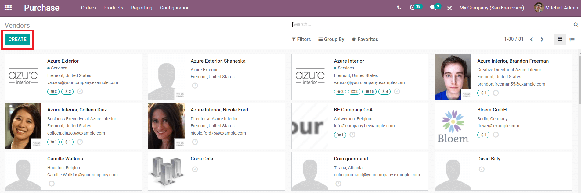
Task: Click the Purchase app title
Action: (x=41, y=8)
